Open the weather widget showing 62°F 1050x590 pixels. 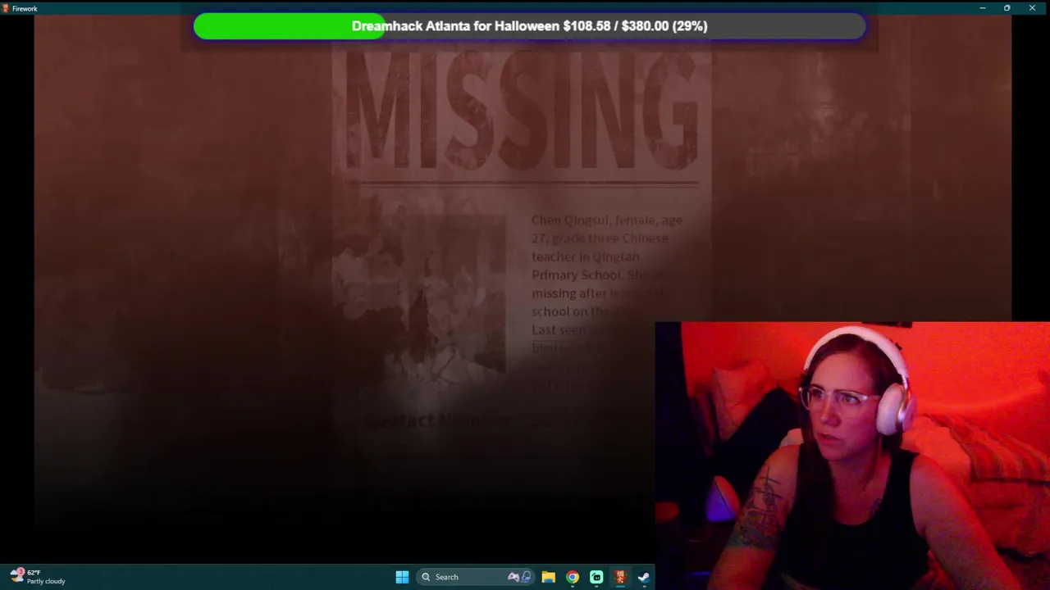(x=38, y=577)
